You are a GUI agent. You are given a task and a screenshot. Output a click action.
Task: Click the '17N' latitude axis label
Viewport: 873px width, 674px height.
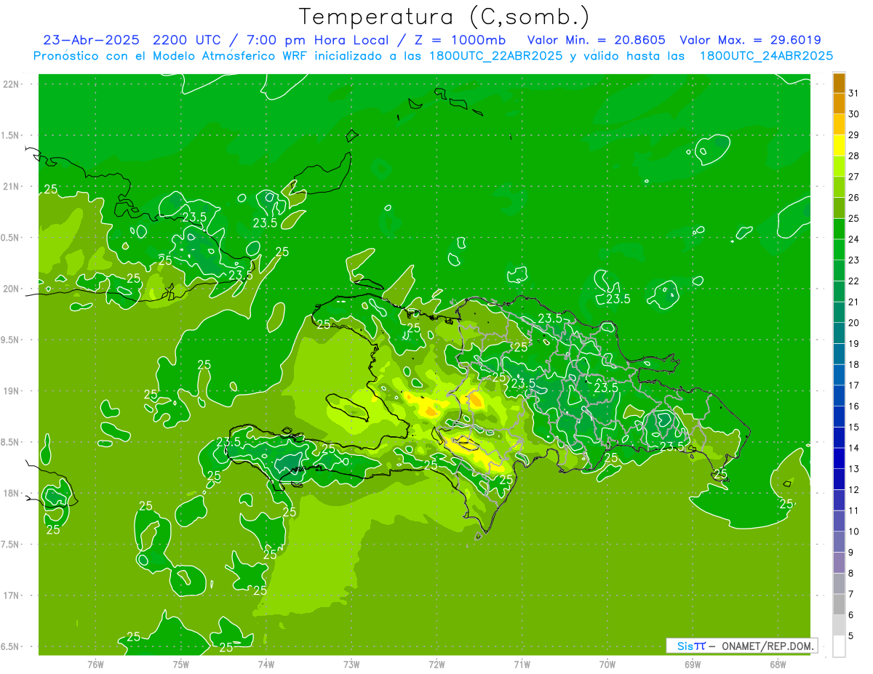(12, 595)
